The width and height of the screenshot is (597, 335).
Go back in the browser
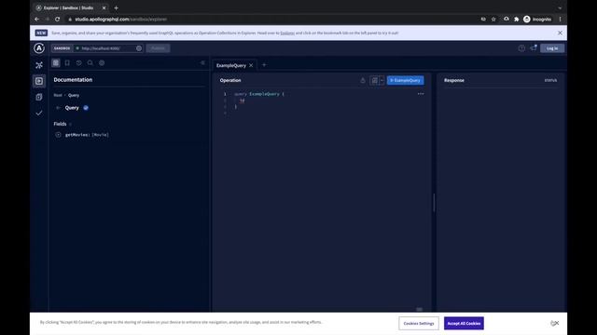36,19
